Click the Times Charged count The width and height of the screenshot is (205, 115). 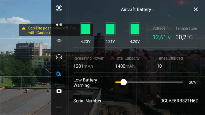[x=159, y=66]
